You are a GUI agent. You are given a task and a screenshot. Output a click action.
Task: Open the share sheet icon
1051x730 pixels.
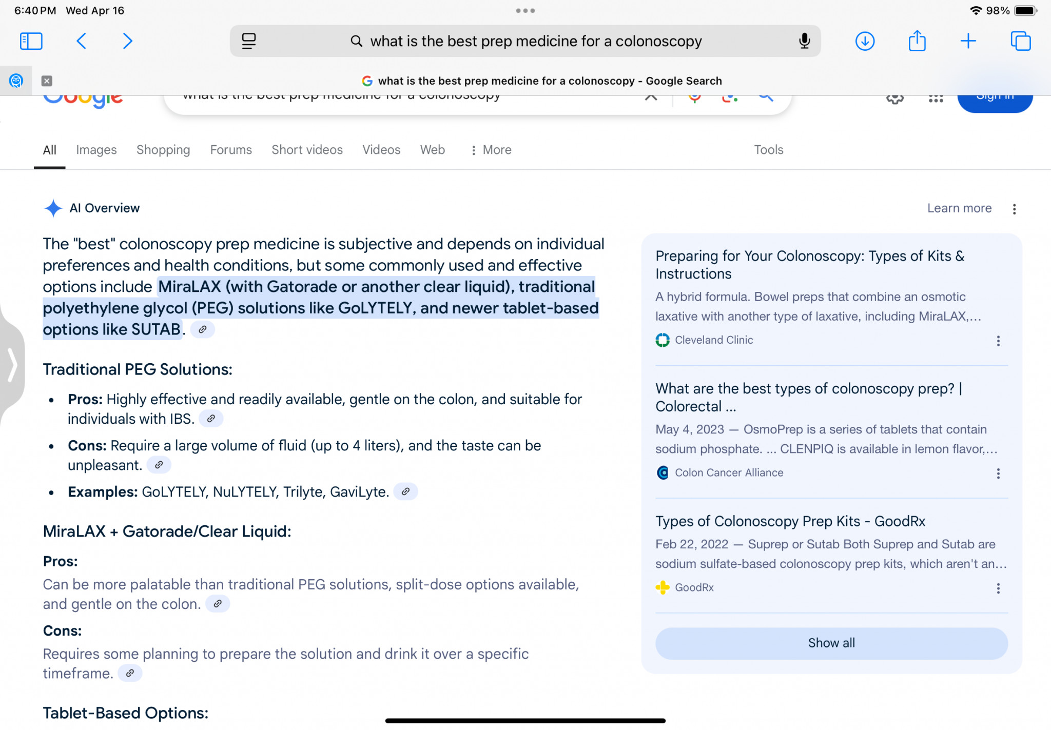coord(917,41)
